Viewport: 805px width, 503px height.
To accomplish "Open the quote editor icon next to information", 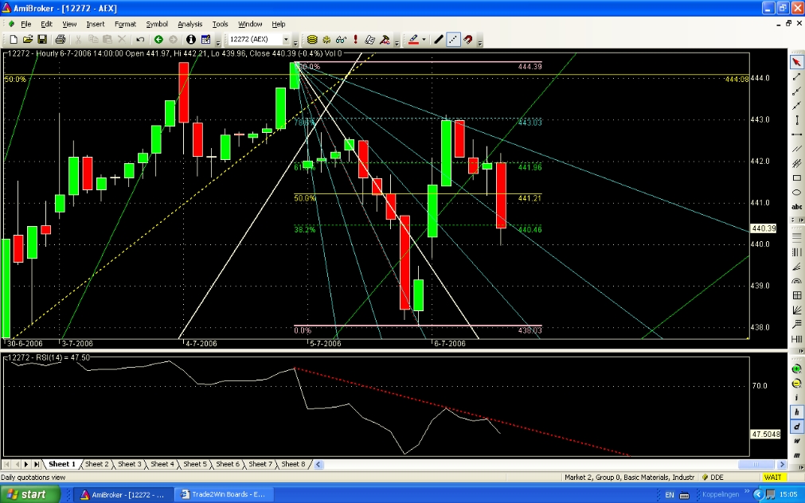I will 206,40.
